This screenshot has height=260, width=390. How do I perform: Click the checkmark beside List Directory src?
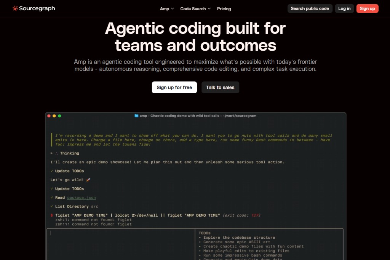(52, 206)
